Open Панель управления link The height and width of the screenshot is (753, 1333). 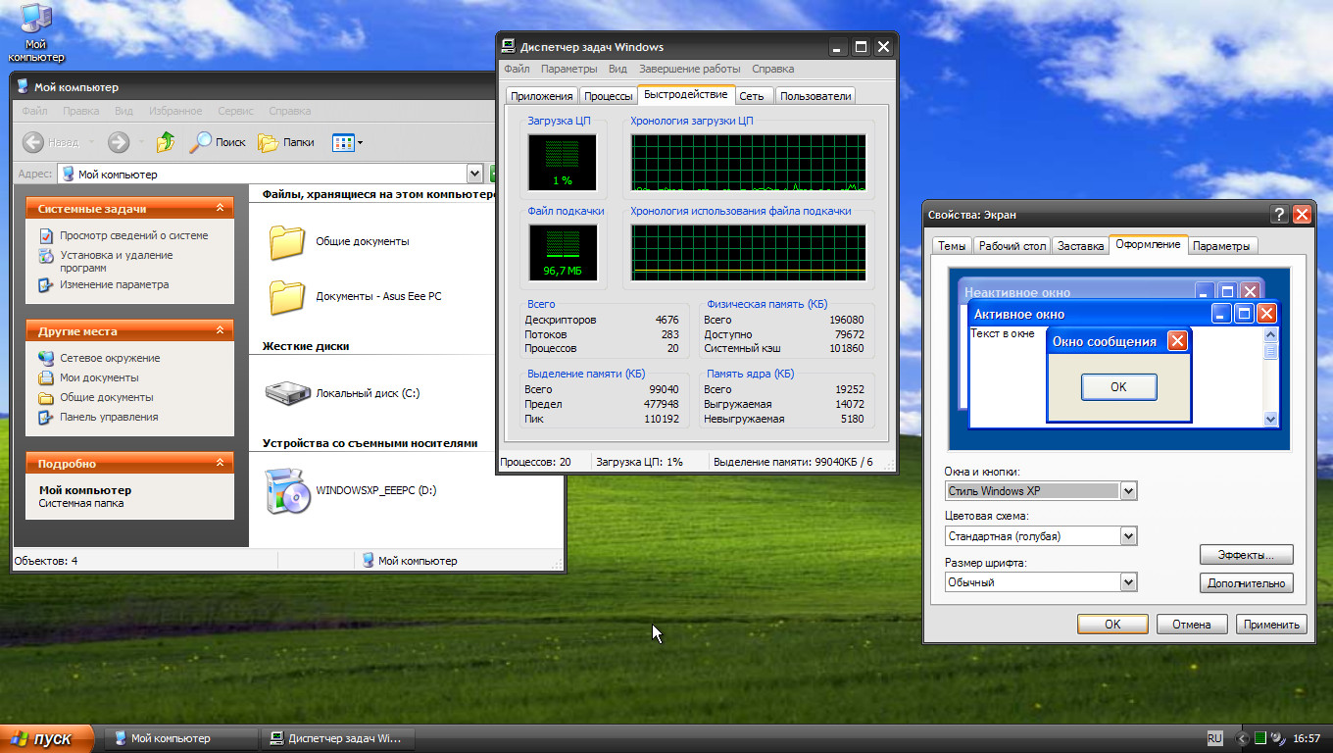pyautogui.click(x=108, y=417)
